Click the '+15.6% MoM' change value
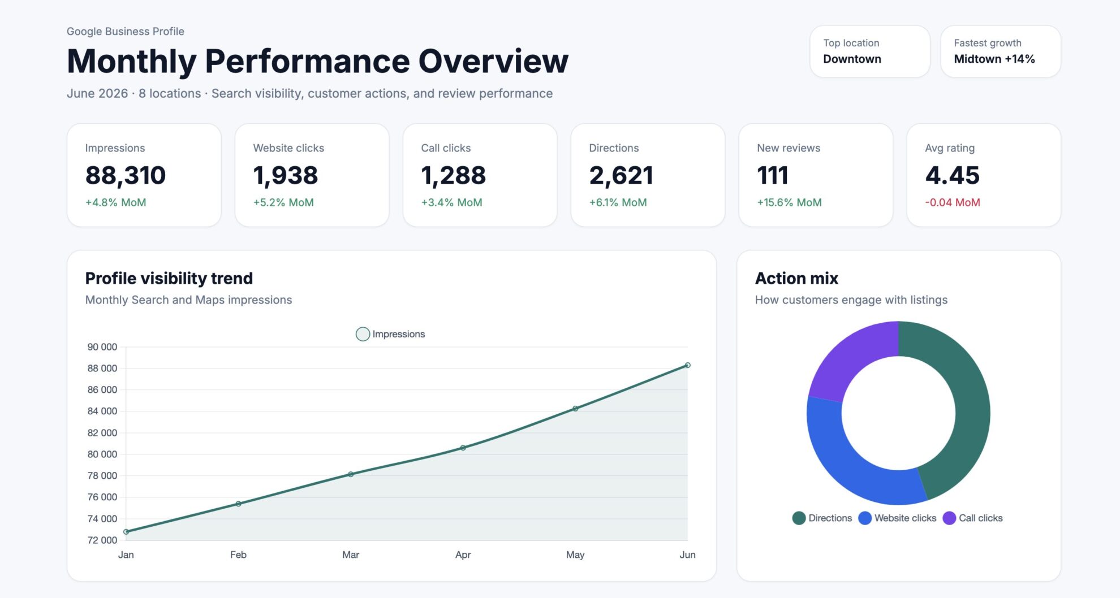This screenshot has height=598, width=1120. pyautogui.click(x=790, y=202)
